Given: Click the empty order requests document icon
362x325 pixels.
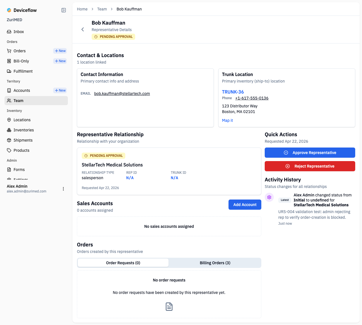Looking at the screenshot, I should pos(169,307).
